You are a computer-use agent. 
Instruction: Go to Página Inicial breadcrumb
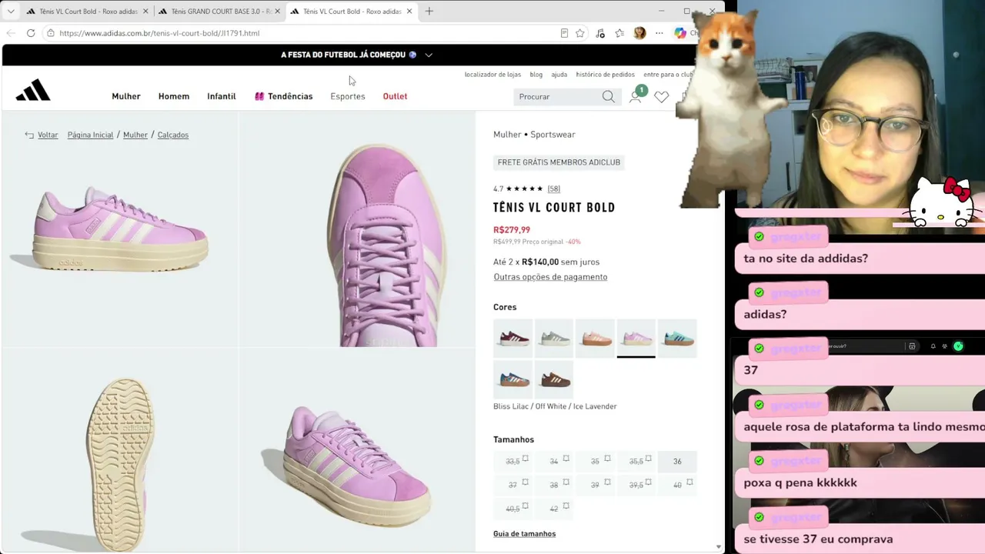90,135
